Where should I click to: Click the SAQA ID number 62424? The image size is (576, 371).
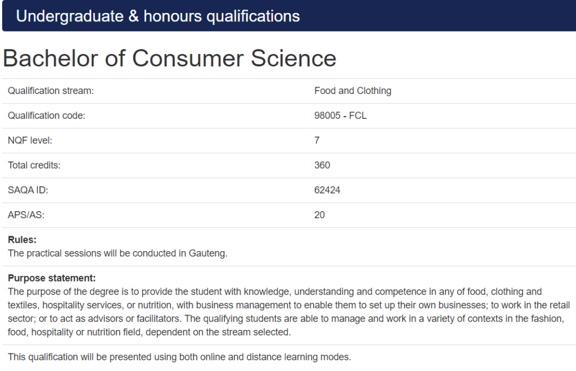(327, 190)
